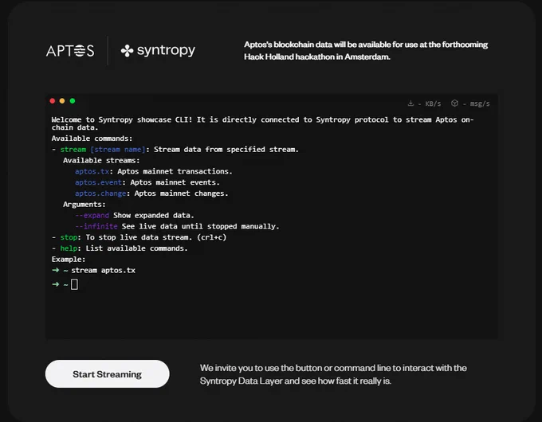Click the 'Welcome to Syntropy showcase CLI' line

point(262,123)
